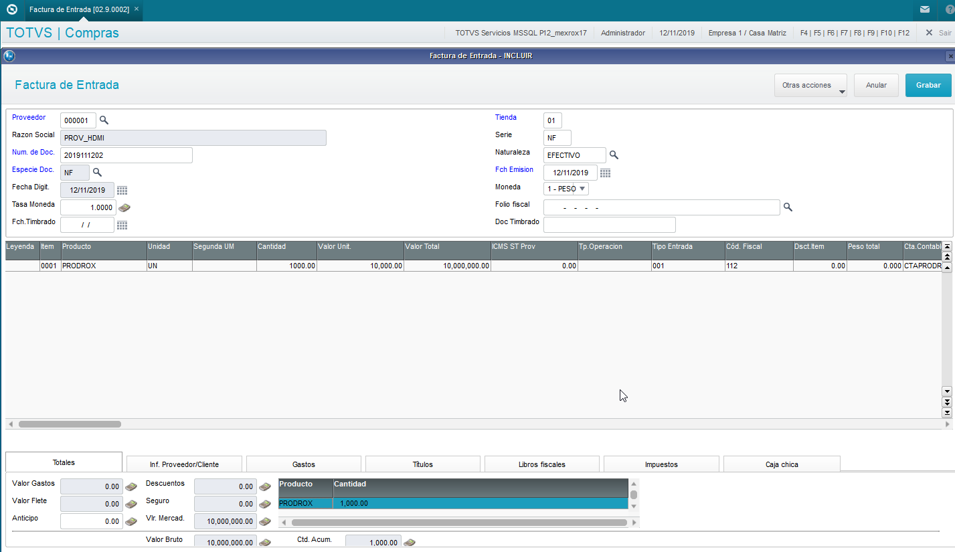
Task: Click the Tasa Moneda input field
Action: tap(88, 207)
